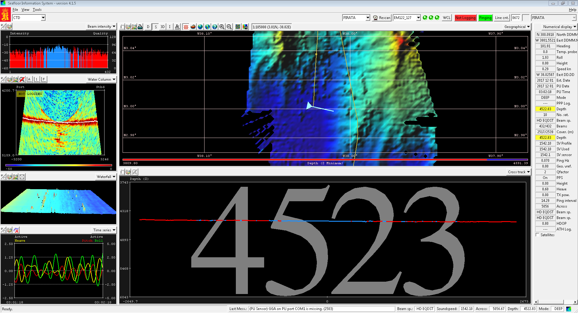Image resolution: width=578 pixels, height=313 pixels.
Task: Open dynamic colors palette in Geographical view
Action: click(134, 27)
